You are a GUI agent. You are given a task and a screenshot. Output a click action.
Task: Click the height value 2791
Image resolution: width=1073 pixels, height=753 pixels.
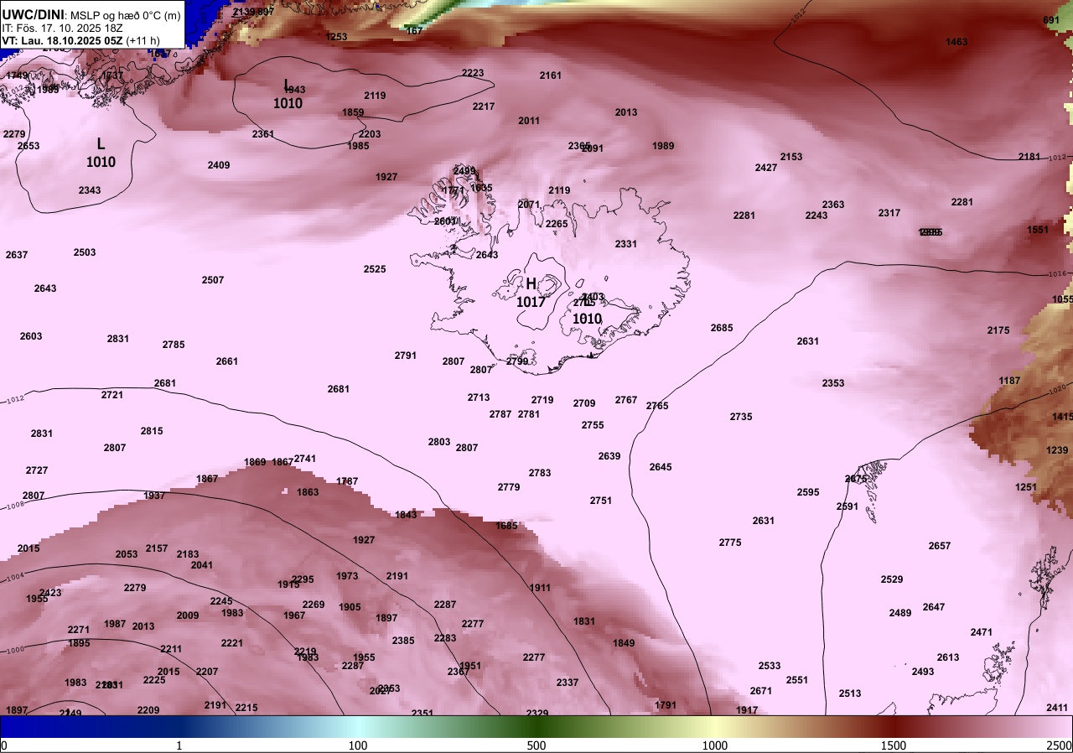pyautogui.click(x=406, y=356)
